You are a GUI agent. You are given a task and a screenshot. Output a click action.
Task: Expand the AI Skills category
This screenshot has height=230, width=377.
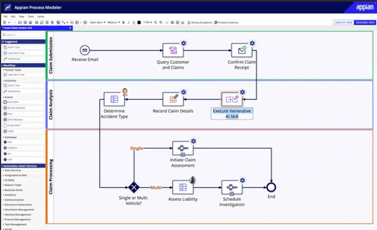tap(9, 180)
